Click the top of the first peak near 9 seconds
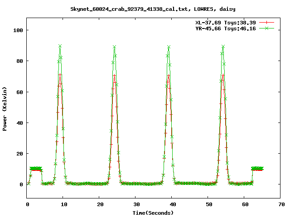290x217 pixels. tap(60, 46)
